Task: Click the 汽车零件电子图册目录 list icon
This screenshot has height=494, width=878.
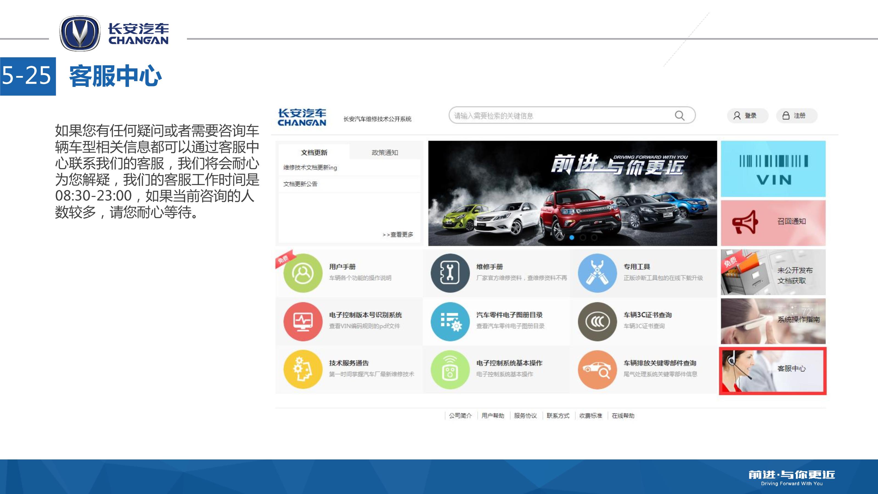Action: click(450, 321)
